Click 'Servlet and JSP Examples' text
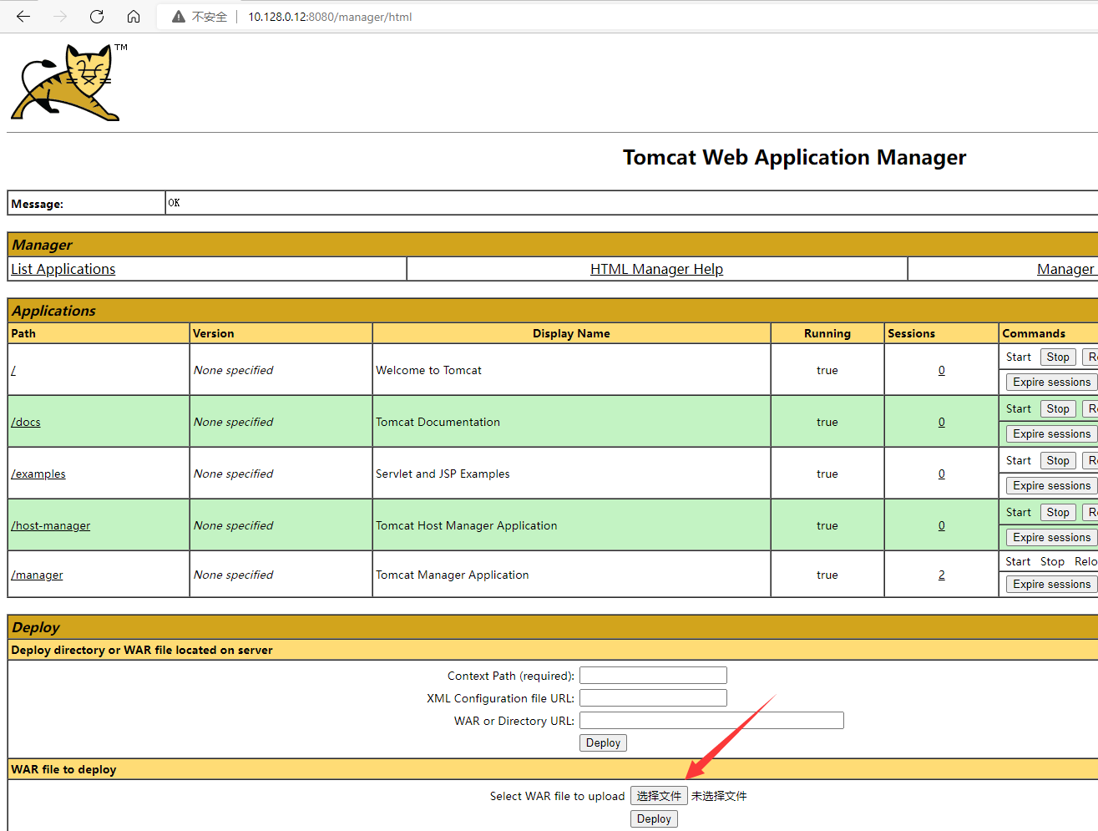Screen dimensions: 1098x831 pyautogui.click(x=443, y=474)
